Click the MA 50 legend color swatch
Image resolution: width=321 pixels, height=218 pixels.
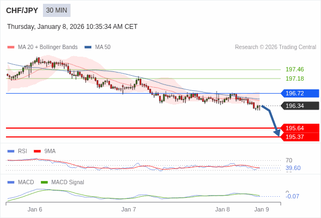(x=88, y=47)
